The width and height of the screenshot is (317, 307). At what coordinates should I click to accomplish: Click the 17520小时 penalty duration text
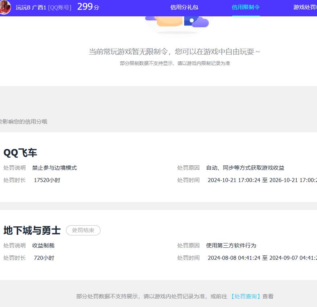tap(47, 180)
